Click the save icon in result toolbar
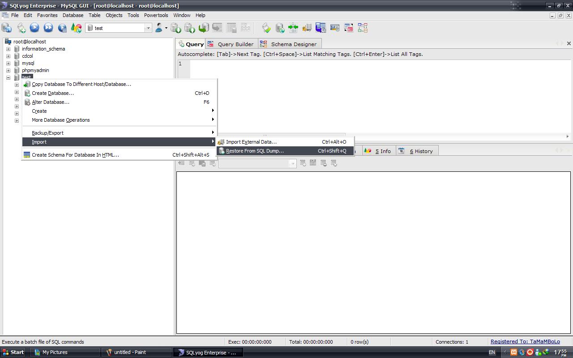The width and height of the screenshot is (573, 358). [x=313, y=163]
